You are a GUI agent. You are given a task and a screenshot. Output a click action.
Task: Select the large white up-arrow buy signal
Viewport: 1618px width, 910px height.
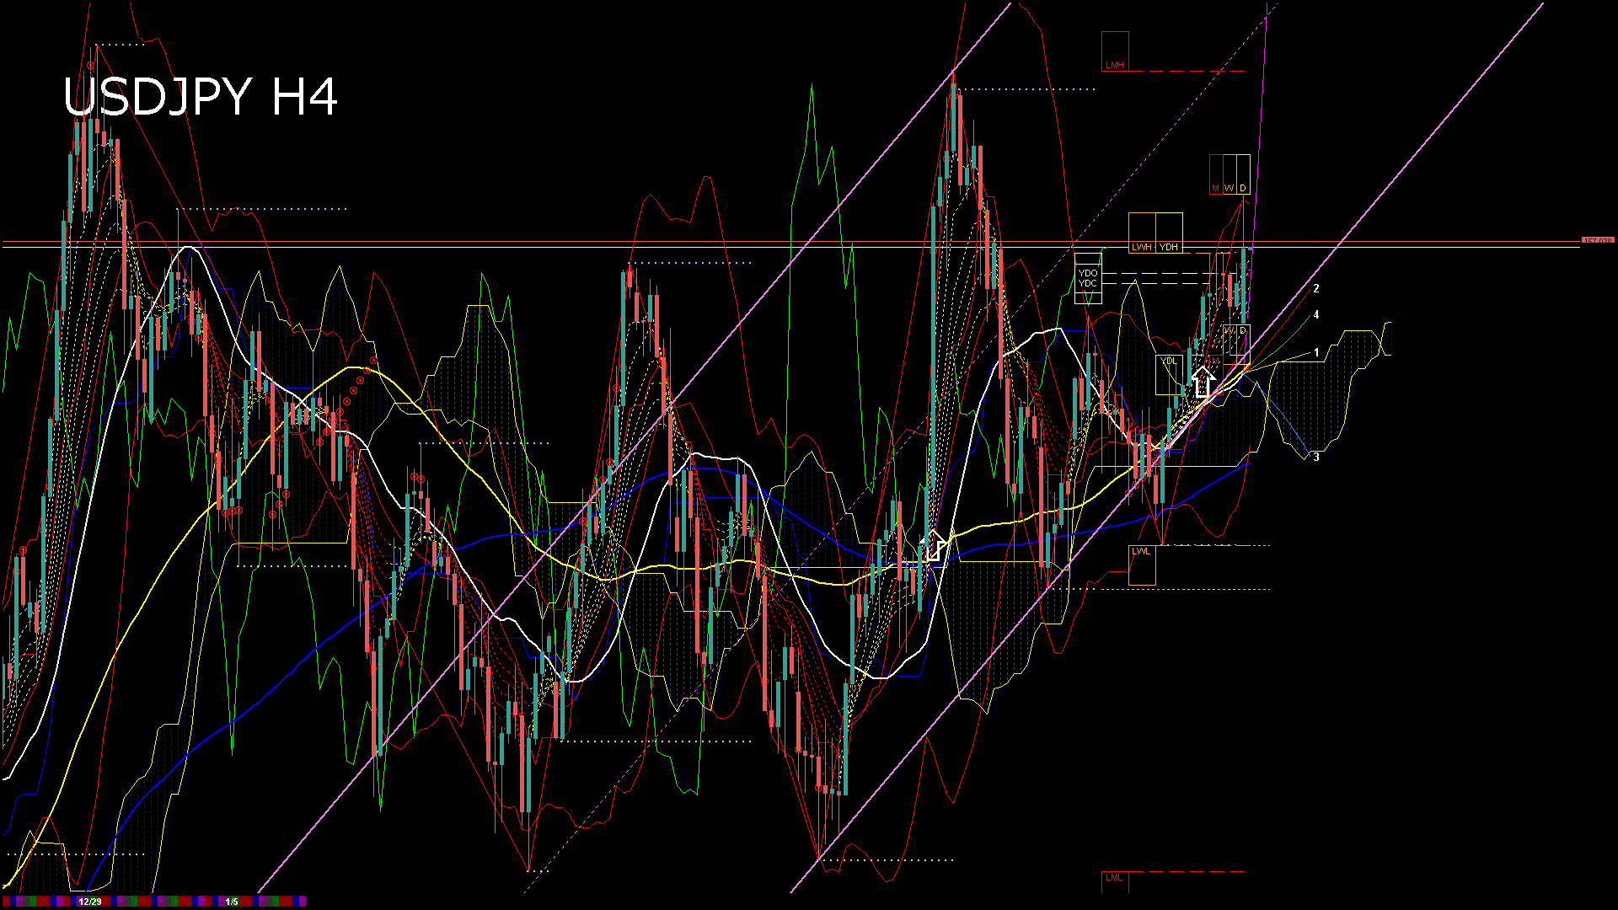(1204, 381)
